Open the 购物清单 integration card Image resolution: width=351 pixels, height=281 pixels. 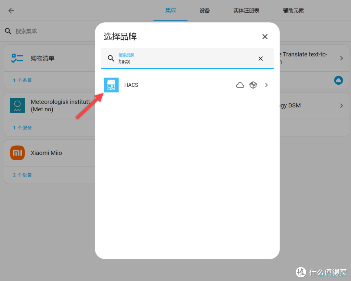tap(50, 58)
